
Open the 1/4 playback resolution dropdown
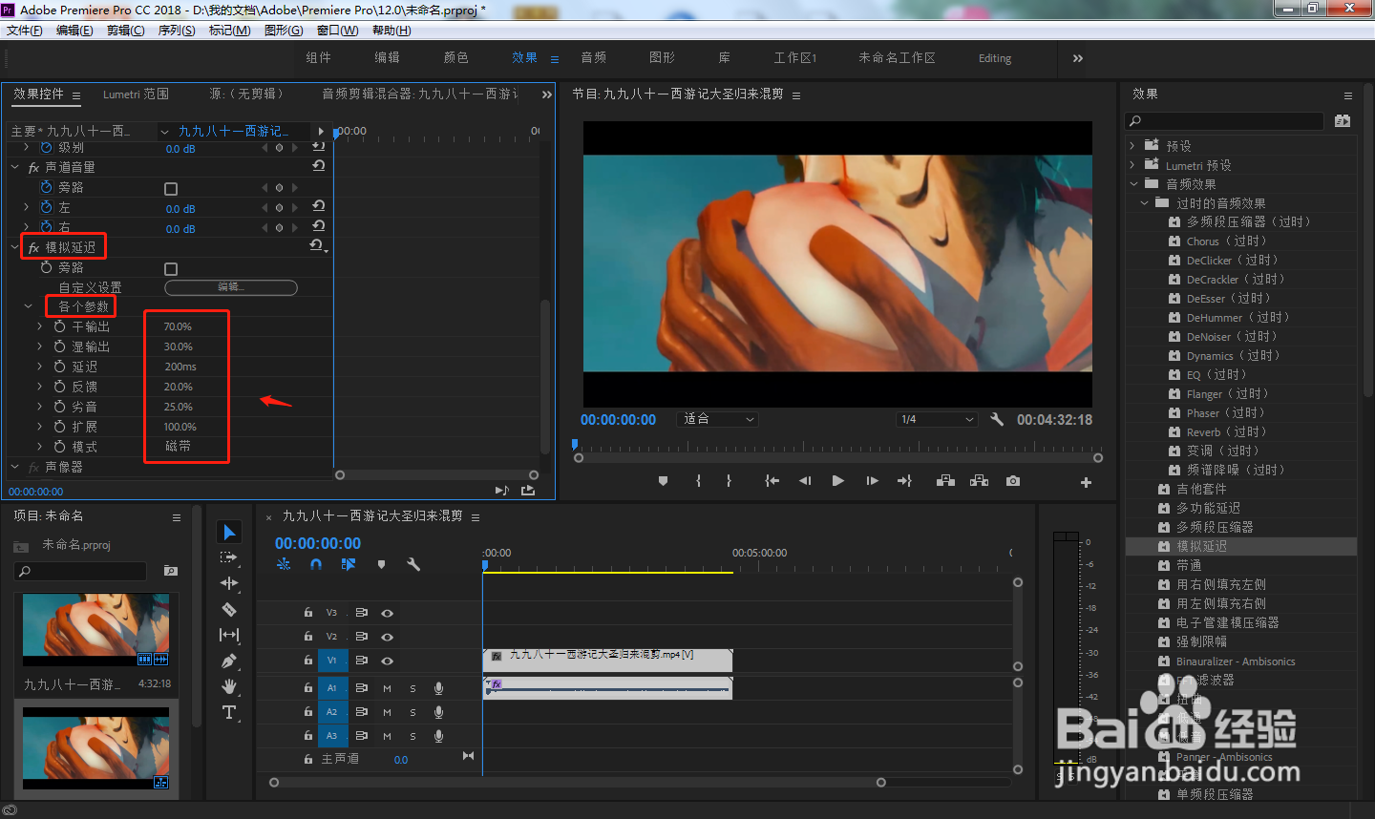(938, 419)
